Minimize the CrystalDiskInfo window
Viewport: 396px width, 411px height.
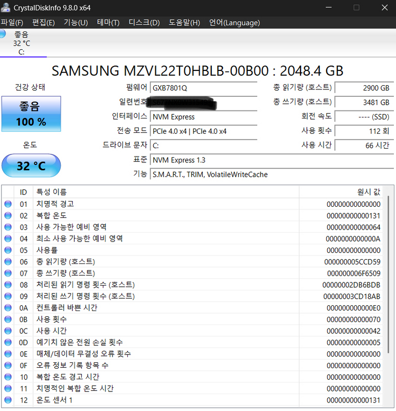(329, 7)
